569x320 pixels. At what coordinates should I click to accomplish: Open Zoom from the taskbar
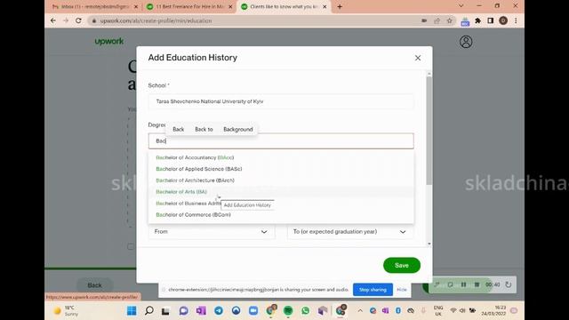253,310
